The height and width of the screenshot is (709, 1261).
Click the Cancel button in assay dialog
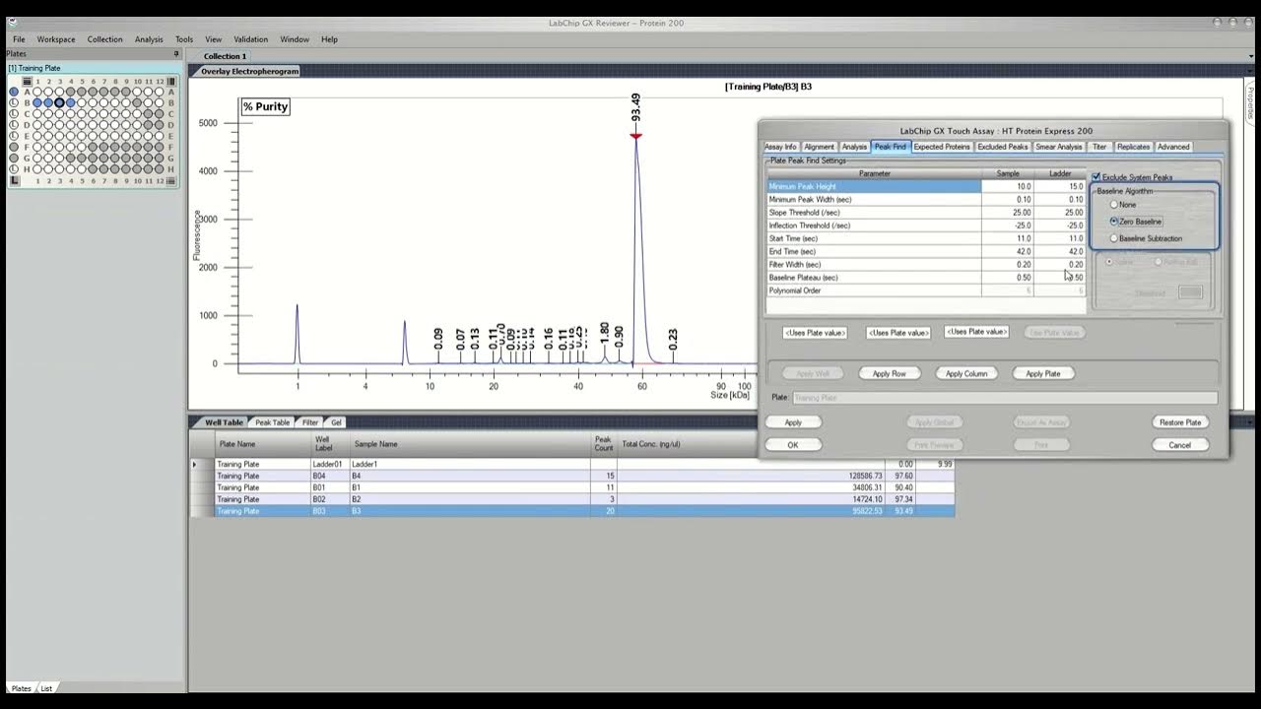[x=1180, y=445]
